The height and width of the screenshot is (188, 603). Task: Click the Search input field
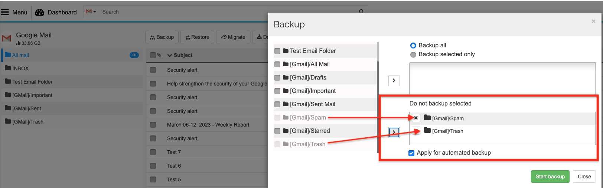[223, 12]
